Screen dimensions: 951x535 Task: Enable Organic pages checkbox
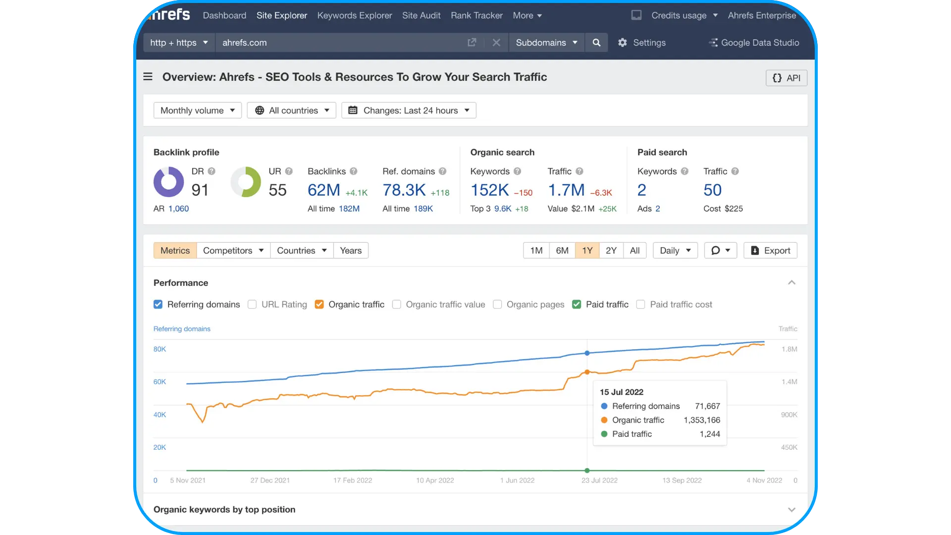coord(497,305)
